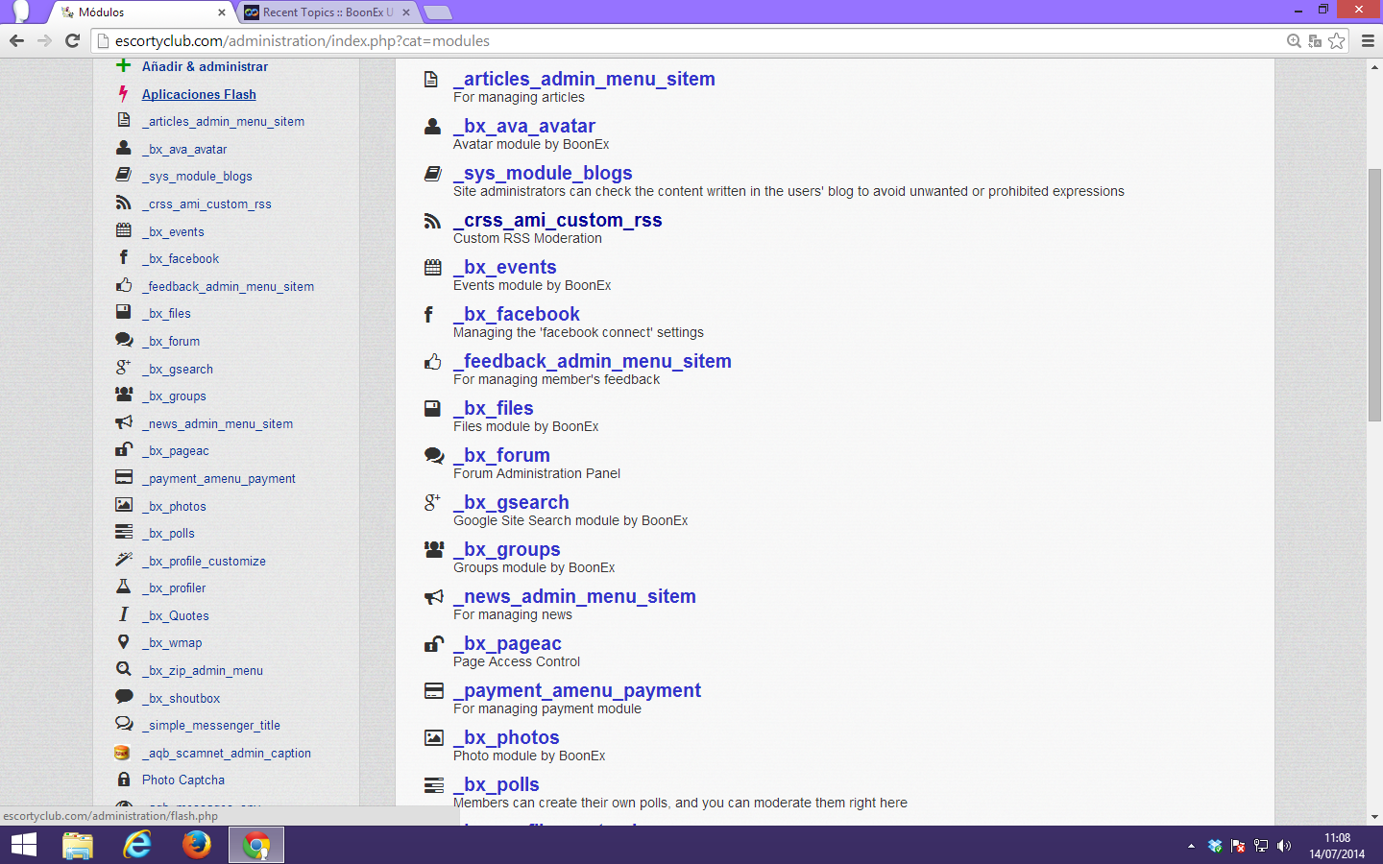Click the page vertical scrollbar thumb
This screenshot has height=864, width=1383.
click(x=1374, y=294)
